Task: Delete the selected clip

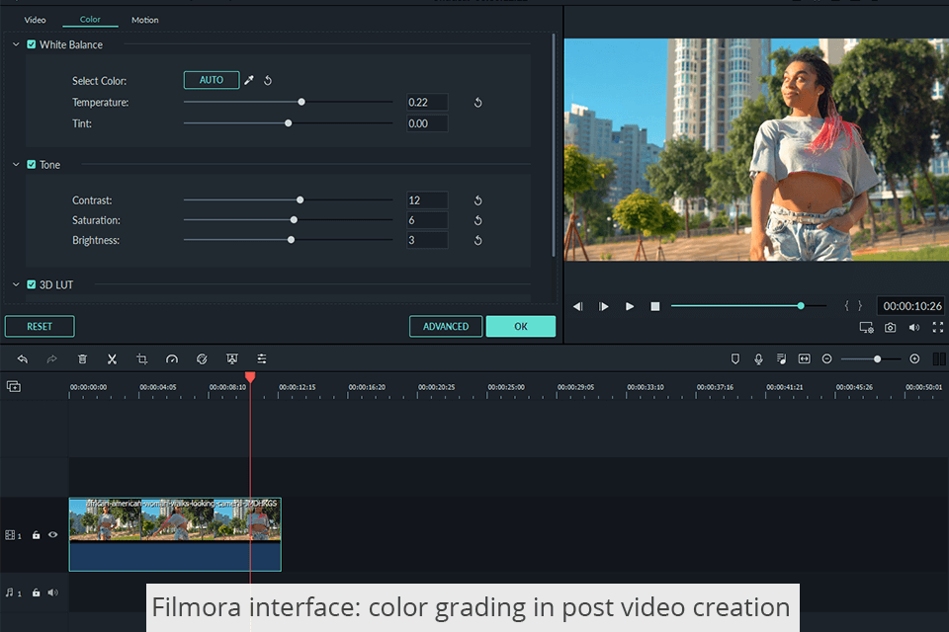Action: (x=82, y=359)
